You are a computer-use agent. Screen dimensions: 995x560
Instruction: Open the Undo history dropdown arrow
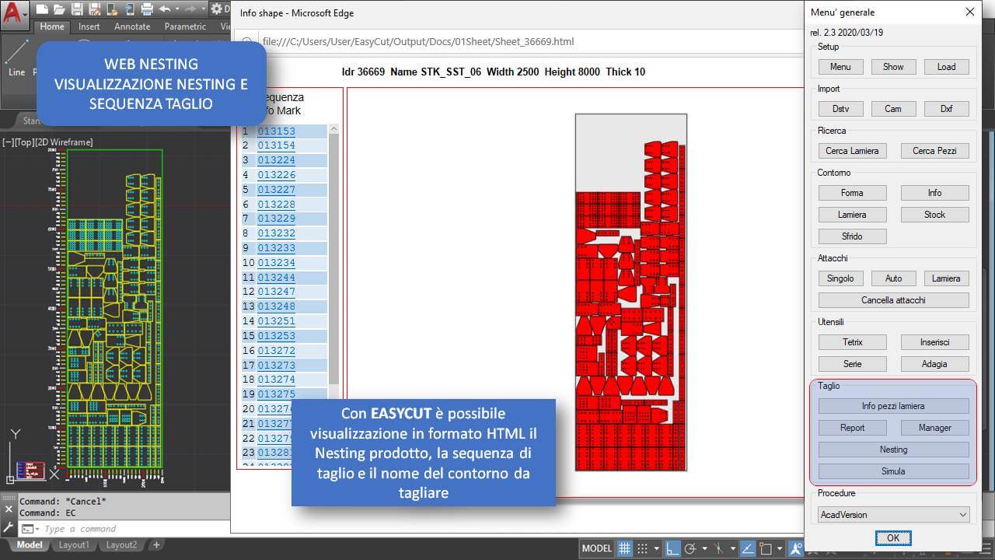(177, 9)
